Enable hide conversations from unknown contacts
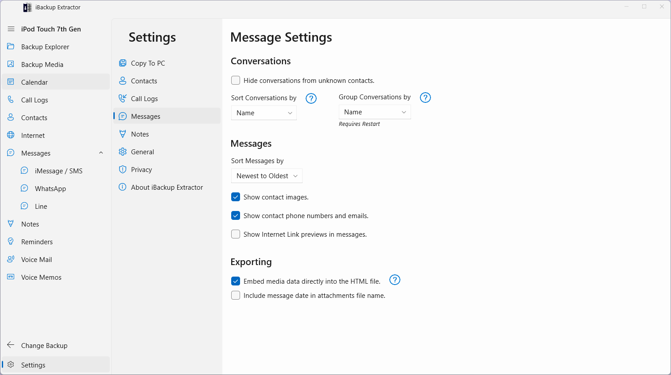 (236, 80)
